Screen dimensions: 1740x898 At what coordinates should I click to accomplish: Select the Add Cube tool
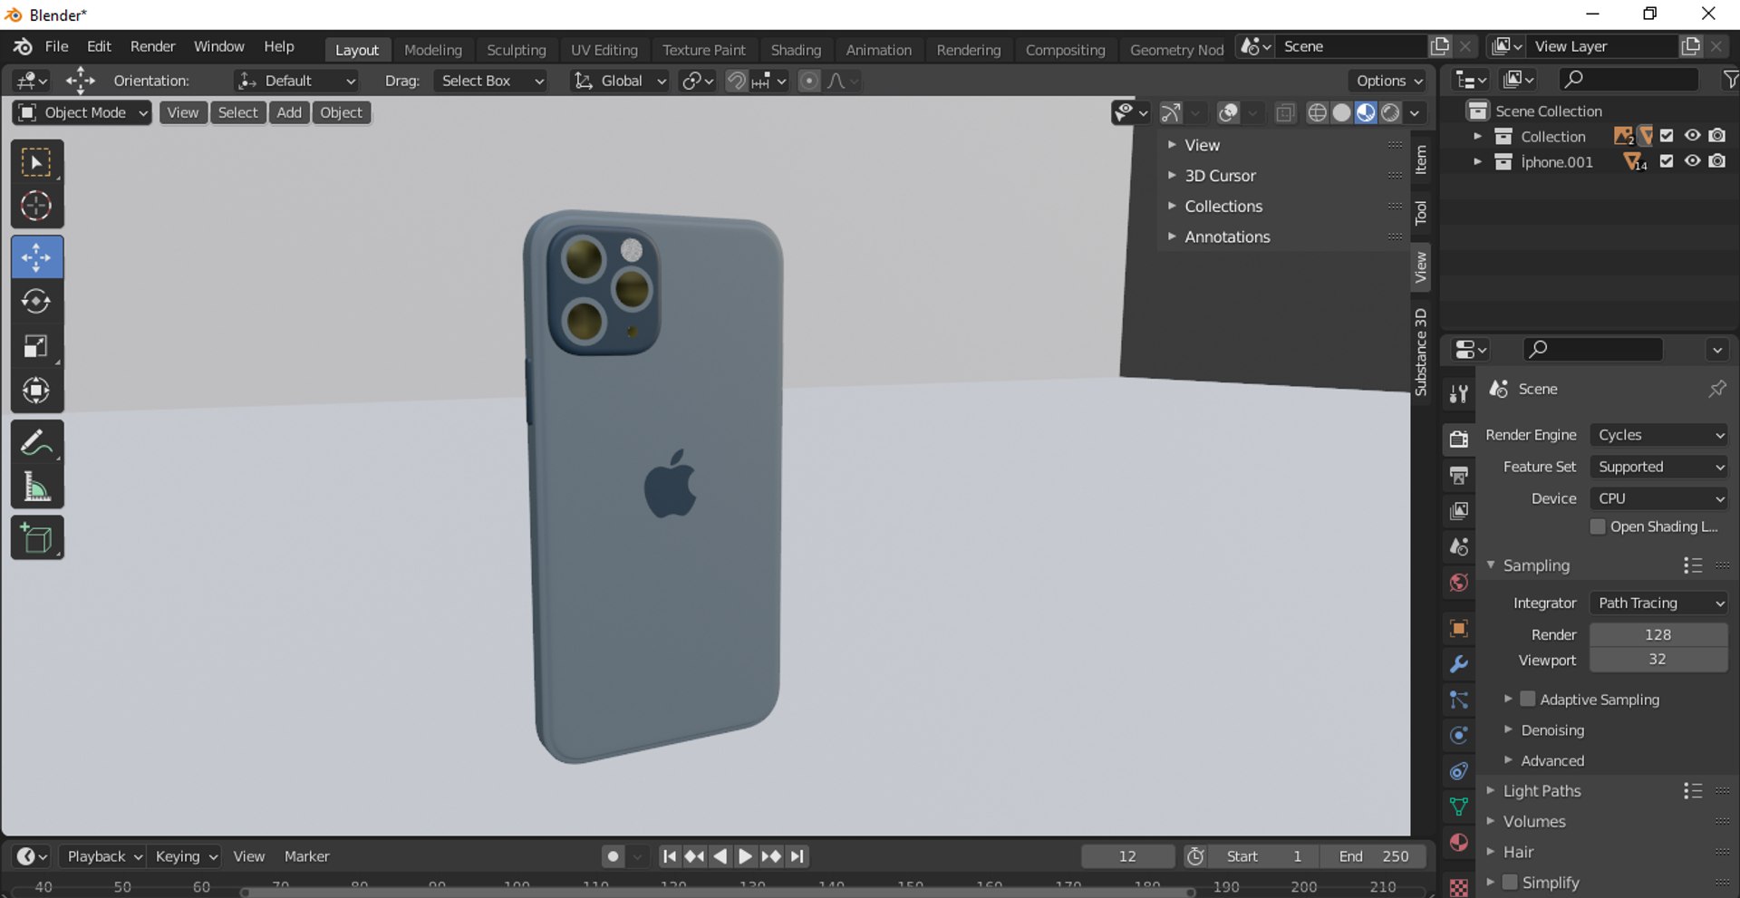tap(36, 538)
